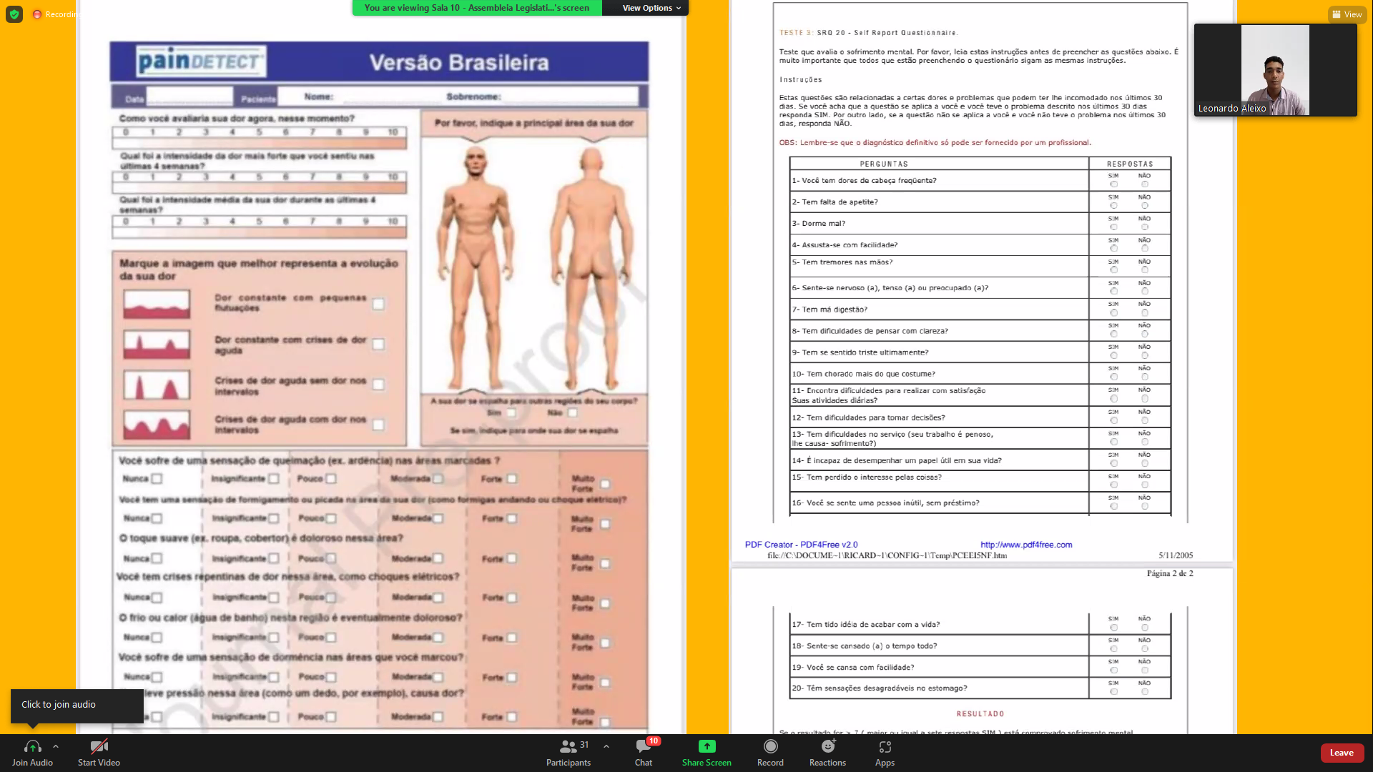Open the http://www.pdf4free.com link
1373x772 pixels.
[1026, 545]
